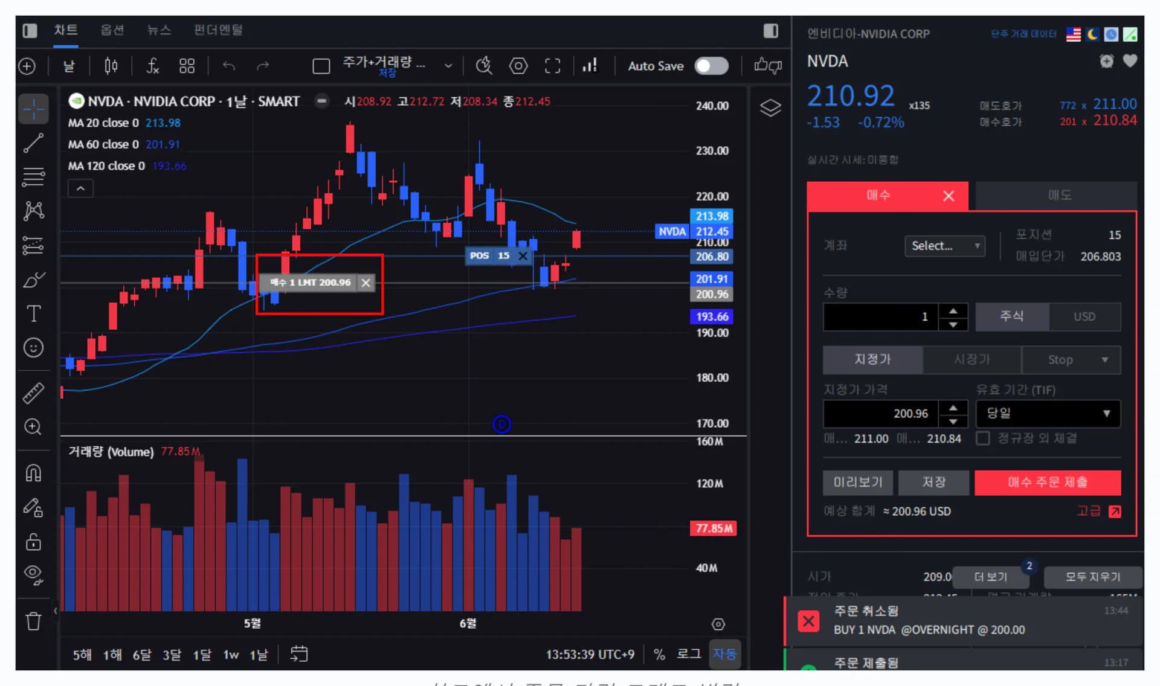
Task: Add NVDA to favorites with heart
Action: pyautogui.click(x=1130, y=61)
